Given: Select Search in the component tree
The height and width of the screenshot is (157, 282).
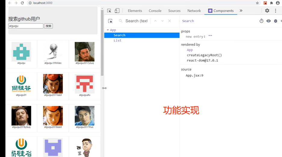Looking at the screenshot, I should [x=142, y=35].
